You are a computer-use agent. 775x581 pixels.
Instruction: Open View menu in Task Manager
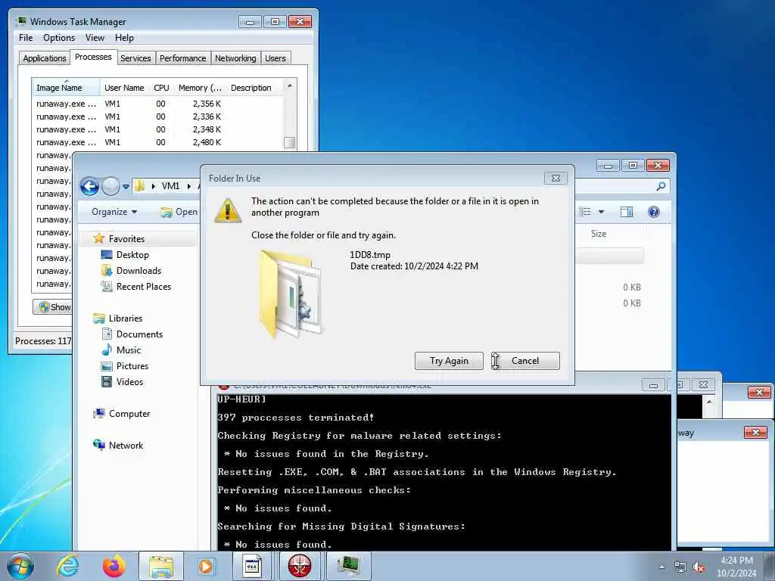click(x=95, y=38)
